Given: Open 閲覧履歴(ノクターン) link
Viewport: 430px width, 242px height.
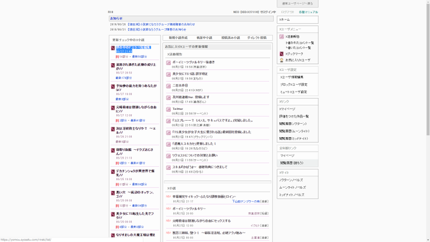Looking at the screenshot, I should point(293,124).
